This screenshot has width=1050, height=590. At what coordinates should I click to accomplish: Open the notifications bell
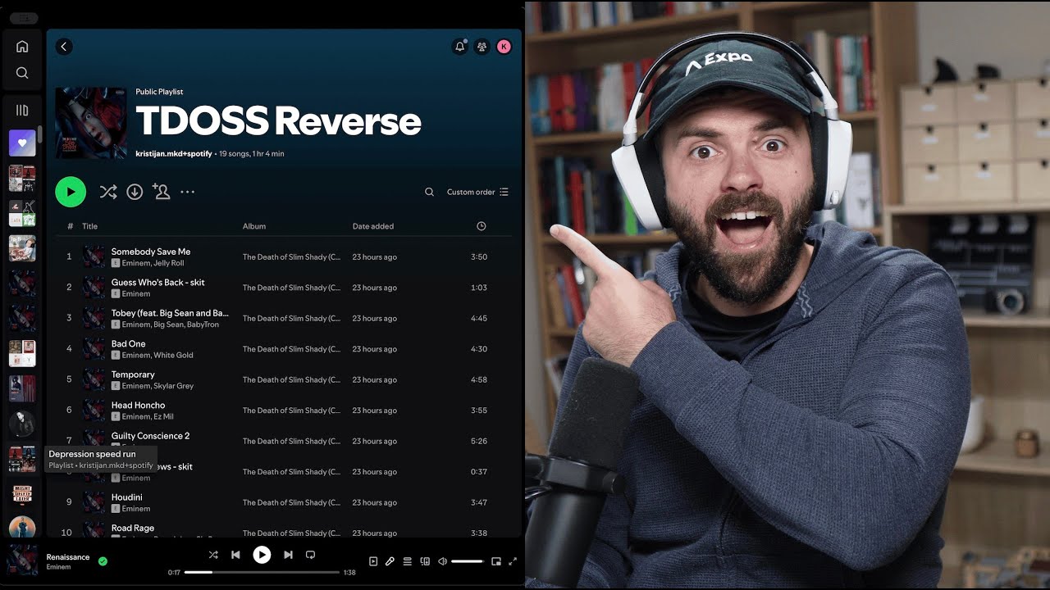[460, 47]
